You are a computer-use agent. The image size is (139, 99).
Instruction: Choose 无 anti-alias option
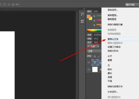(109, 65)
